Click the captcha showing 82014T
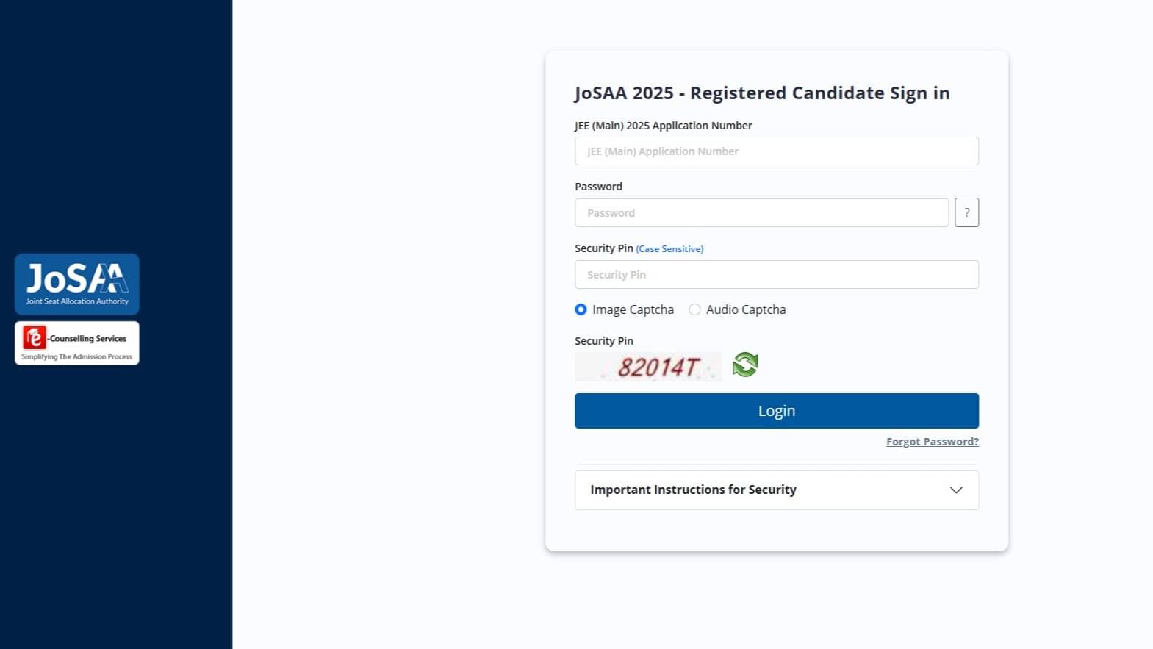The image size is (1153, 649). click(x=648, y=366)
